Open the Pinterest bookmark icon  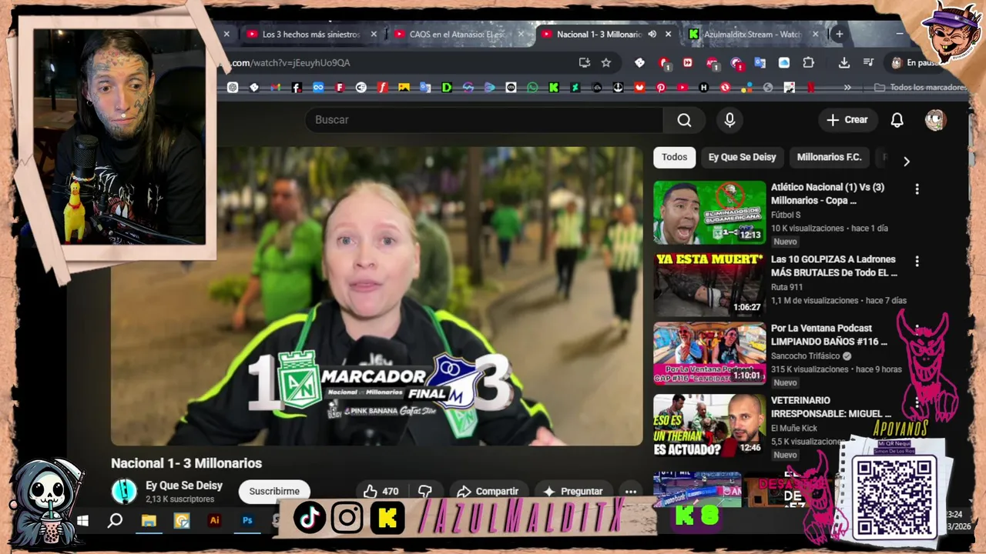[x=660, y=88]
